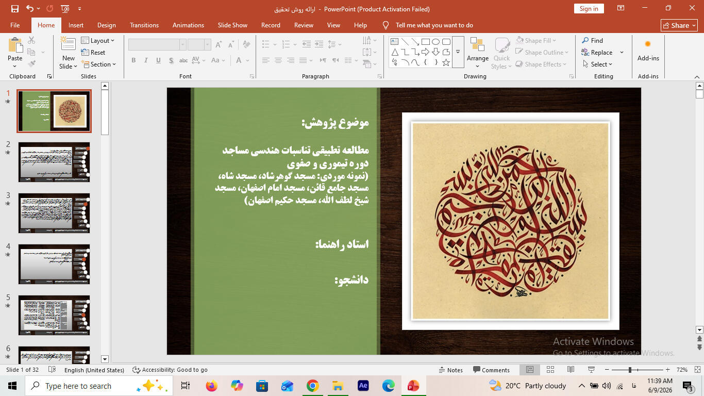Image resolution: width=704 pixels, height=396 pixels.
Task: Decrease font size with the smaller A icon
Action: click(x=230, y=45)
